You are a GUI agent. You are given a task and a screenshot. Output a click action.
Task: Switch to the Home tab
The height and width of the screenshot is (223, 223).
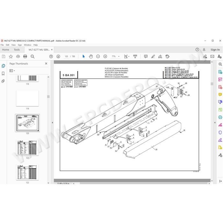[5, 50]
